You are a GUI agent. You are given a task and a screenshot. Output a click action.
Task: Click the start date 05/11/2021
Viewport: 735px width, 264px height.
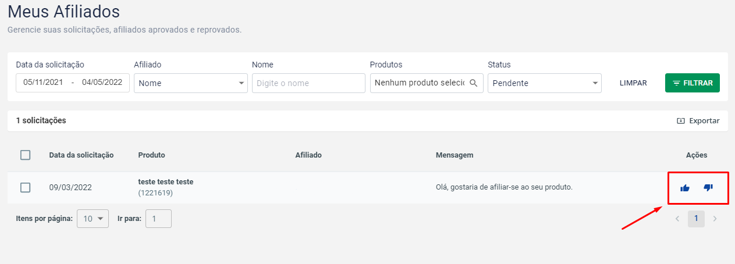[x=43, y=83]
